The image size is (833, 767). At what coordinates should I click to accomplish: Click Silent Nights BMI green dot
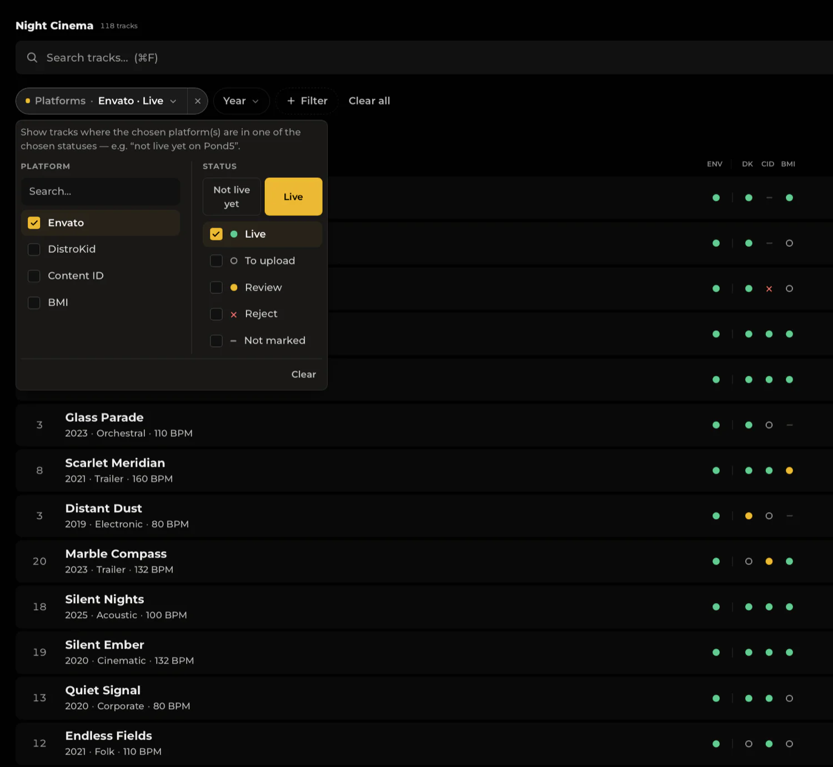click(789, 607)
